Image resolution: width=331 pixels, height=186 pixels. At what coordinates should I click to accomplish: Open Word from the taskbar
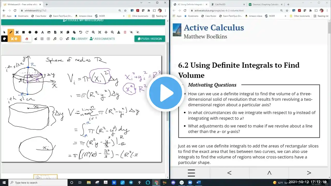(198, 182)
